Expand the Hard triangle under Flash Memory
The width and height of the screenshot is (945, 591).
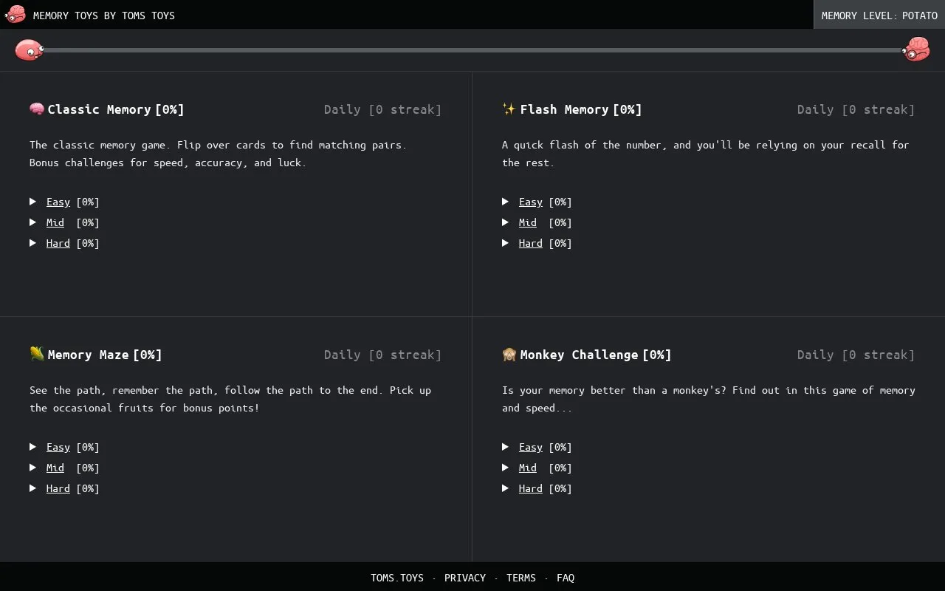pos(505,242)
